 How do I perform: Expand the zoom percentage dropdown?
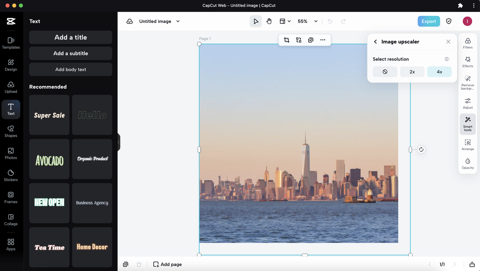316,21
